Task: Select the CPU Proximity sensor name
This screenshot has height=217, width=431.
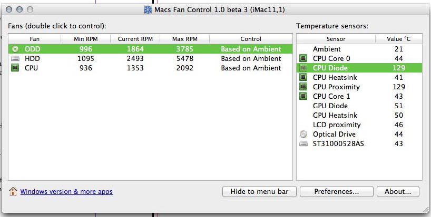Action: pyautogui.click(x=336, y=87)
